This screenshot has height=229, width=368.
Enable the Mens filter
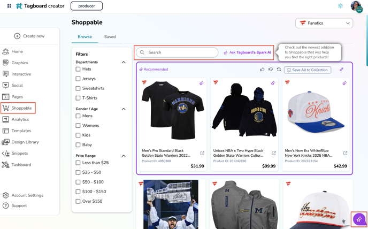[x=78, y=116]
